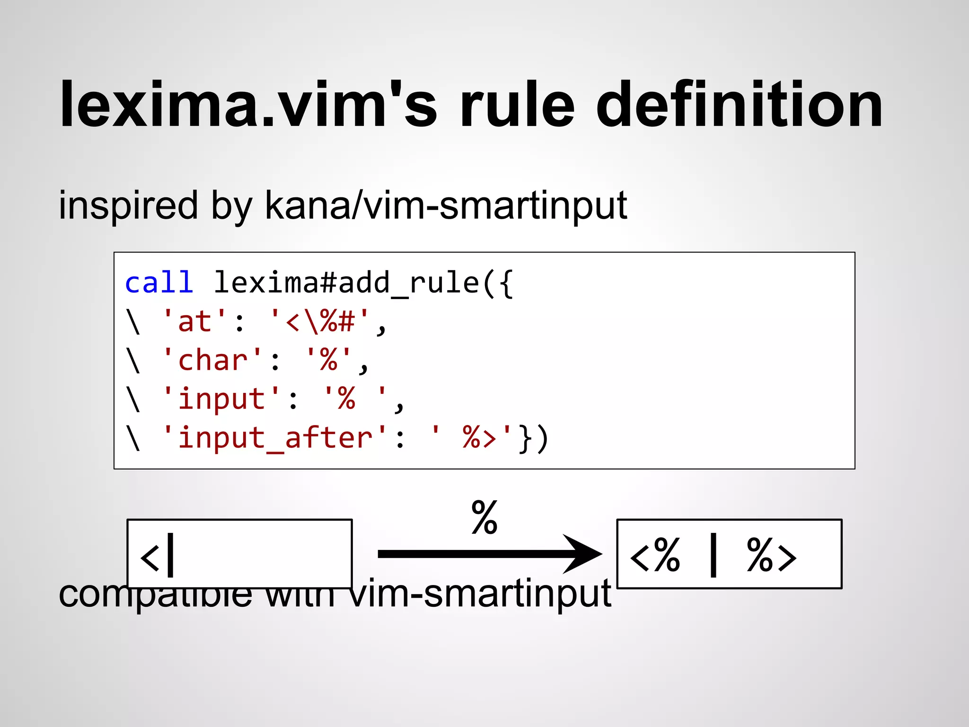Click the '%' label above the arrow
Screen dimensions: 969x727
tap(484, 518)
